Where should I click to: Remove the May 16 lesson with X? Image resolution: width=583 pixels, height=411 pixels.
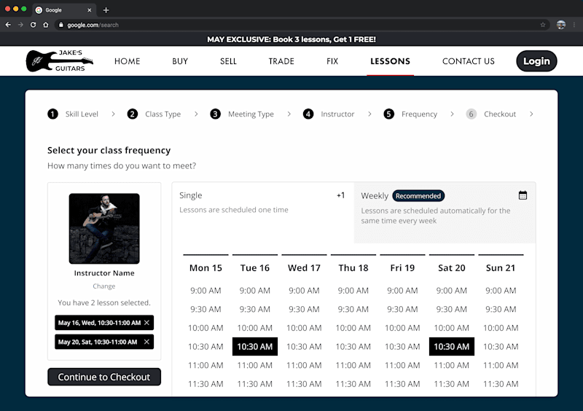point(147,323)
